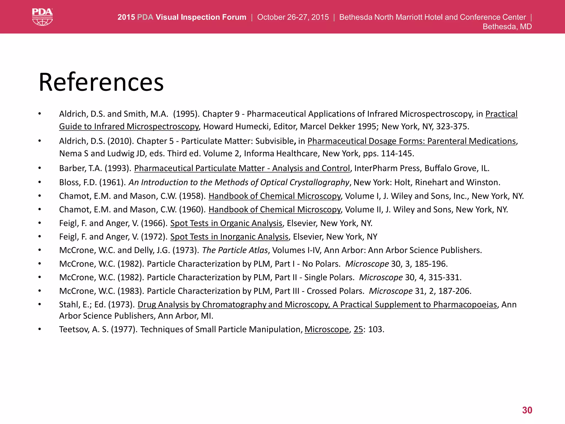Click 'Ann Arbor: Ann Arbor Science Publishers.' text

tap(403, 250)
